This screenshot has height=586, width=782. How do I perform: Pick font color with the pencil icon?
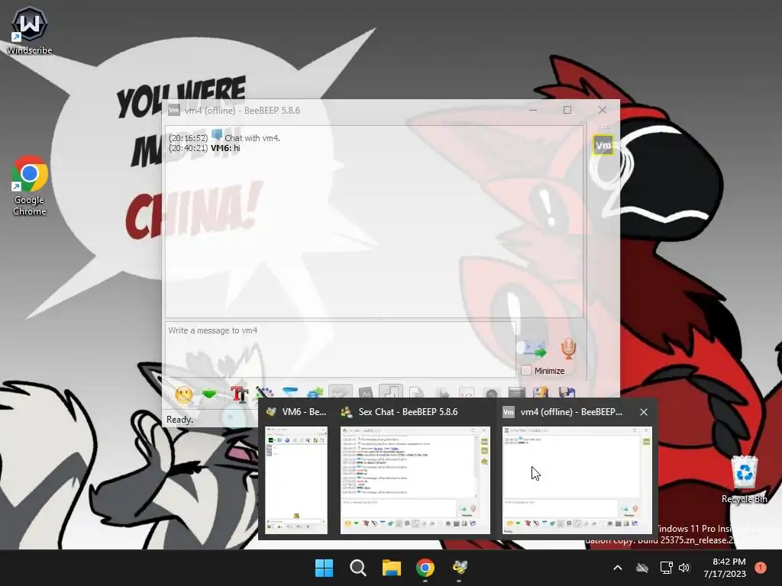264,393
